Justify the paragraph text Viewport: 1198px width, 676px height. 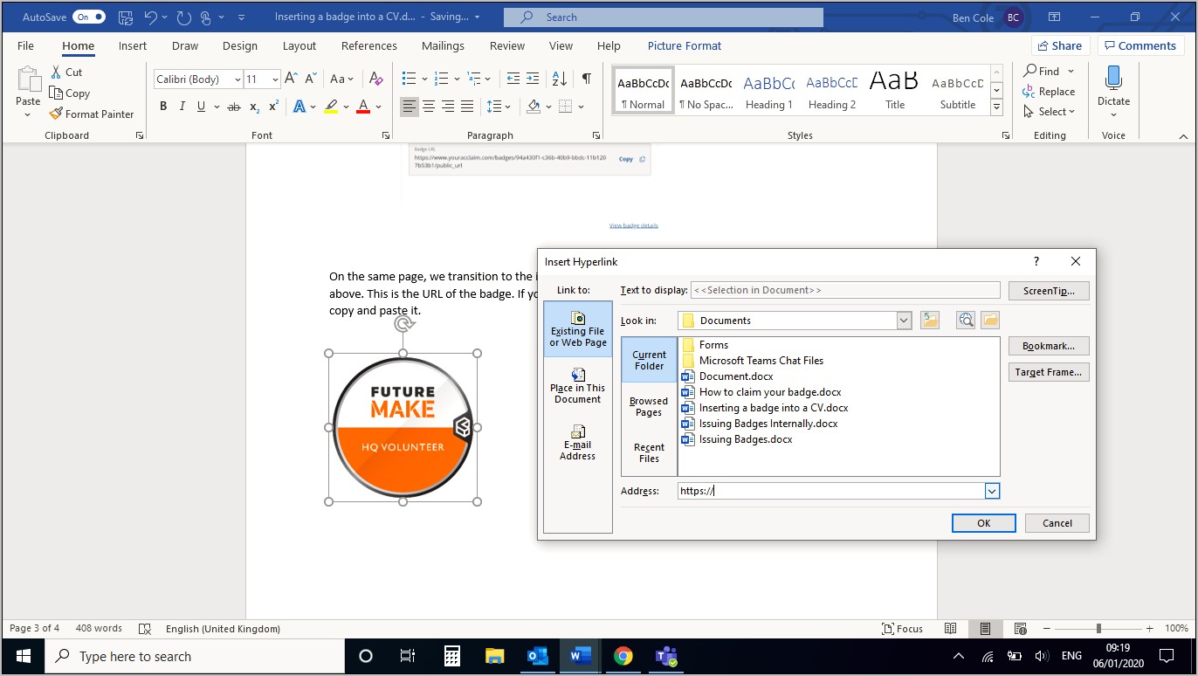click(467, 107)
